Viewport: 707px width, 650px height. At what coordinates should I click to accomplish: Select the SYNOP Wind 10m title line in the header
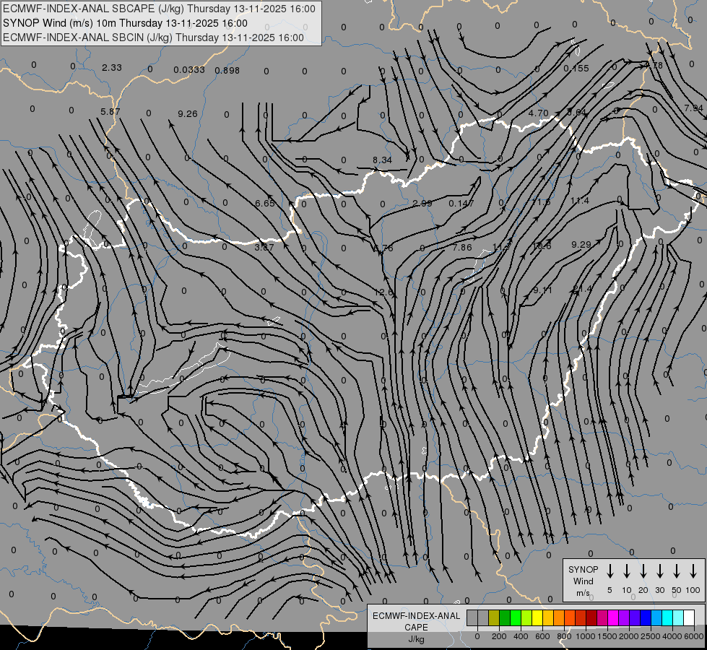(x=126, y=23)
